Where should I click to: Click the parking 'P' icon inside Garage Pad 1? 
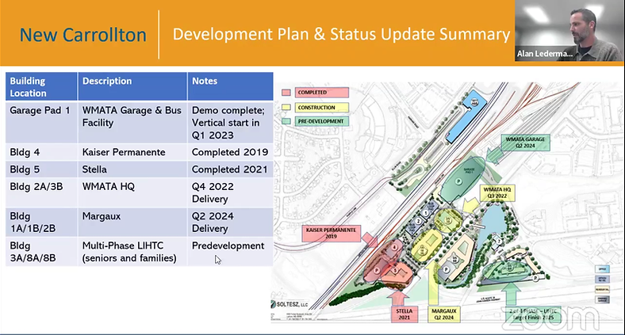point(458,181)
